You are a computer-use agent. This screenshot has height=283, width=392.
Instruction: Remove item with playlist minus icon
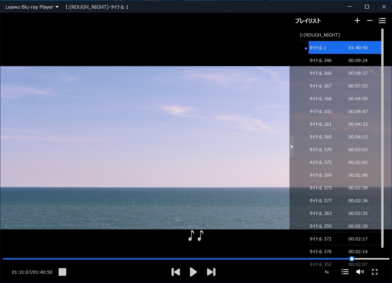pos(370,21)
